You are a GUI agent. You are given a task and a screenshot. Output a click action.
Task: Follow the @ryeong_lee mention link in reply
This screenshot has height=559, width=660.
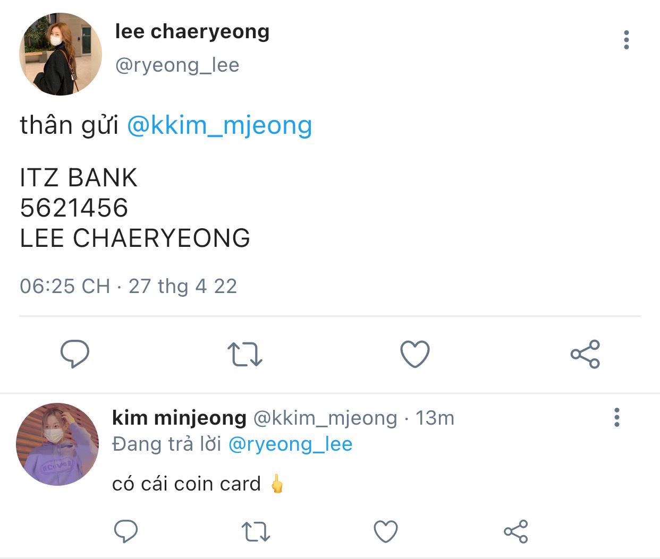coord(290,444)
